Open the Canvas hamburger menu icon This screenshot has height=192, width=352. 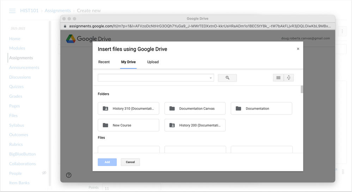[12, 11]
